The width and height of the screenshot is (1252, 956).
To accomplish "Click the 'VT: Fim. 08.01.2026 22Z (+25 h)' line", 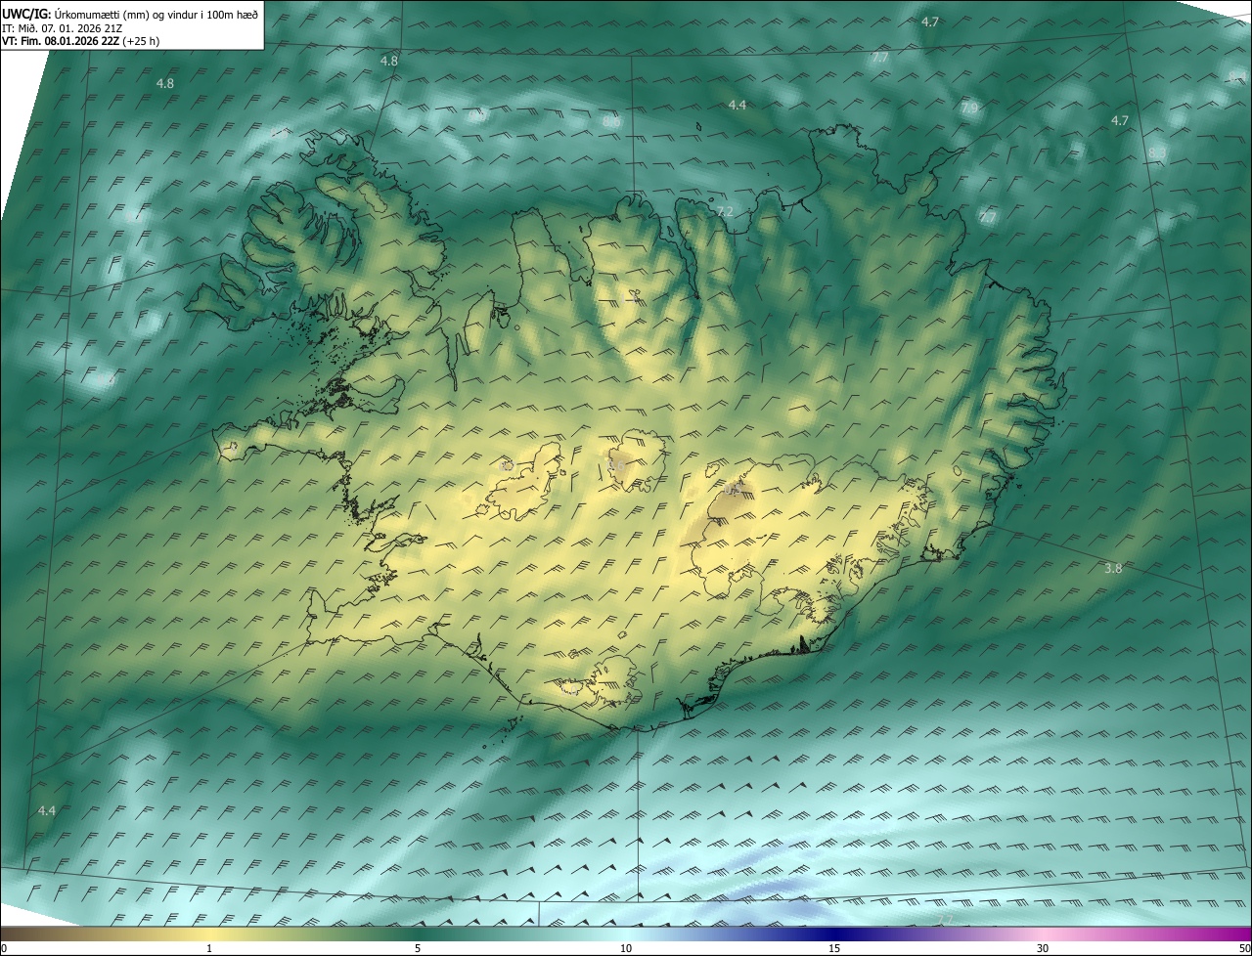I will pyautogui.click(x=80, y=41).
